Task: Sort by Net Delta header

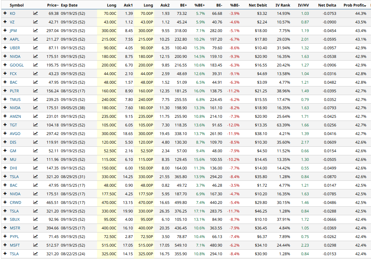Action: coord(327,5)
